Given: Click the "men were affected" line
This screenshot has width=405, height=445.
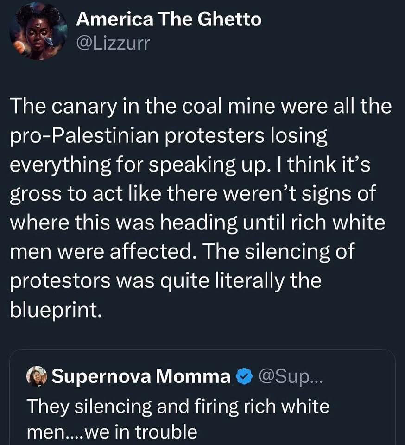Looking at the screenshot, I should coord(107,252).
